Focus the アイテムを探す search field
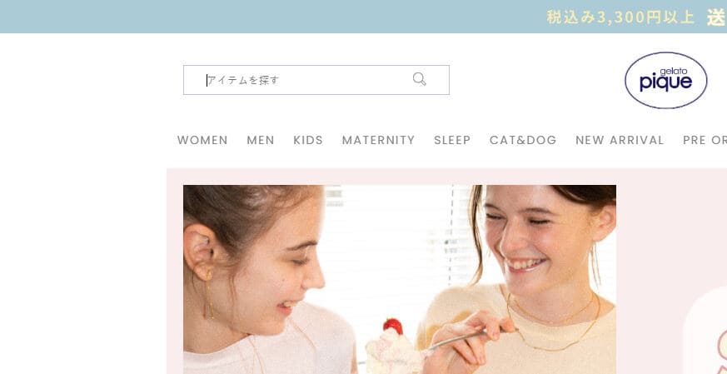Screen dimensions: 727x374 tap(316, 80)
